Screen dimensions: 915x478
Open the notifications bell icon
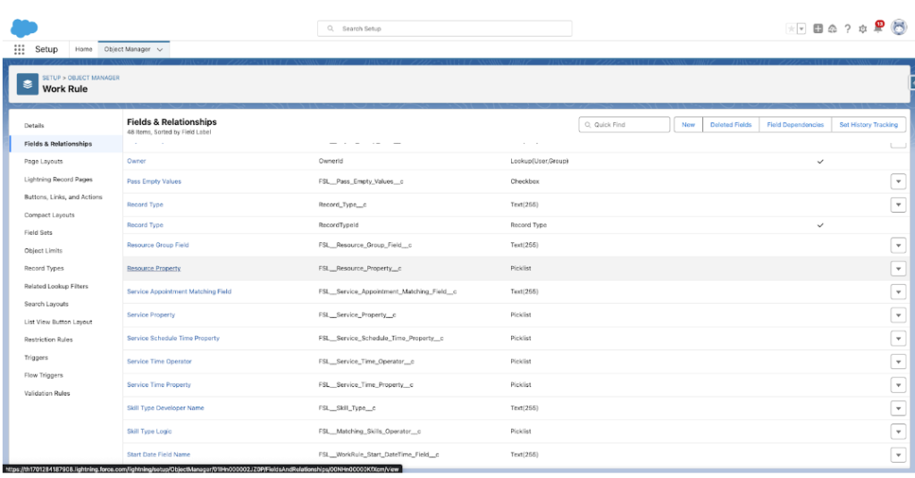pos(877,28)
